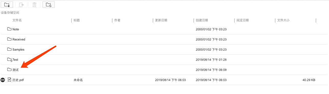329x94 pixels.
Task: Sort by 创建日期 column header
Action: pos(202,20)
